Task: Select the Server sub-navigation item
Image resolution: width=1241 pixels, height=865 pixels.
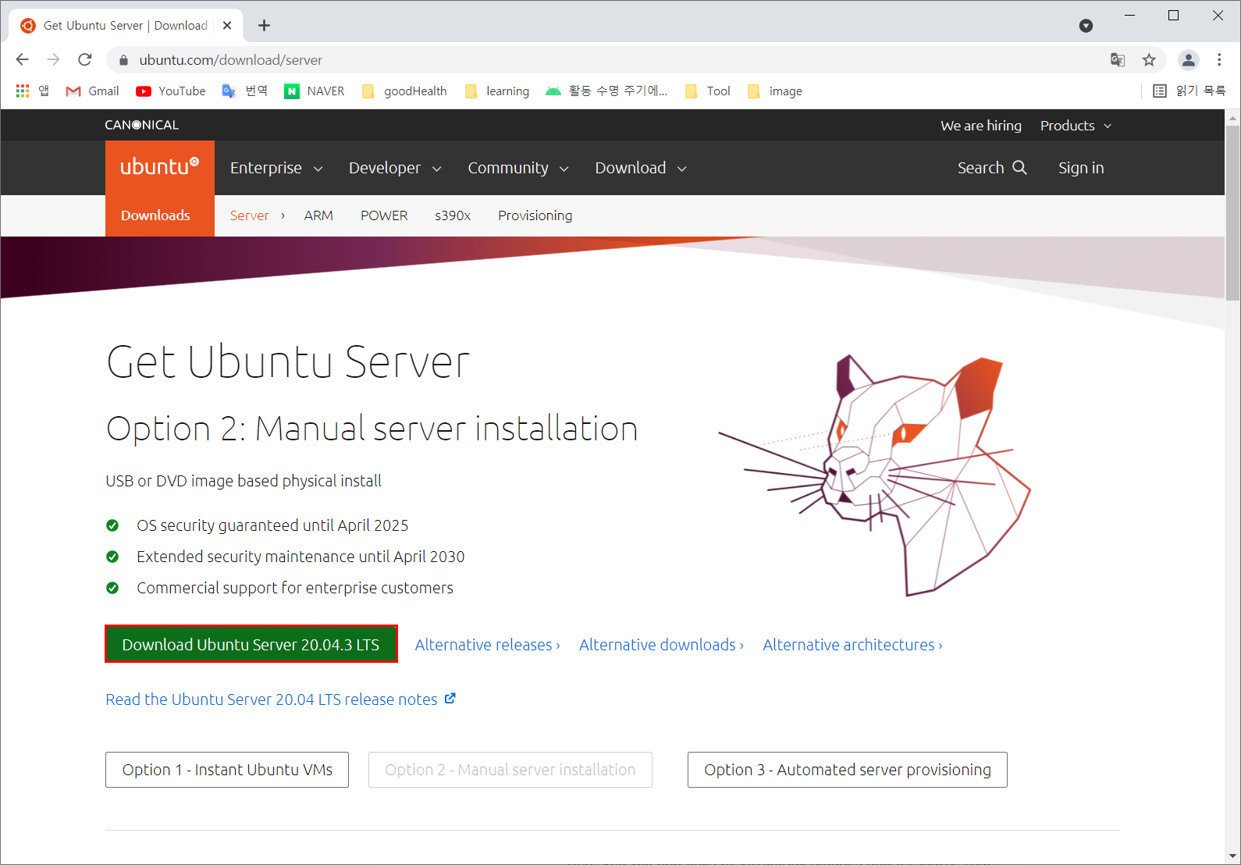Action: coord(250,215)
